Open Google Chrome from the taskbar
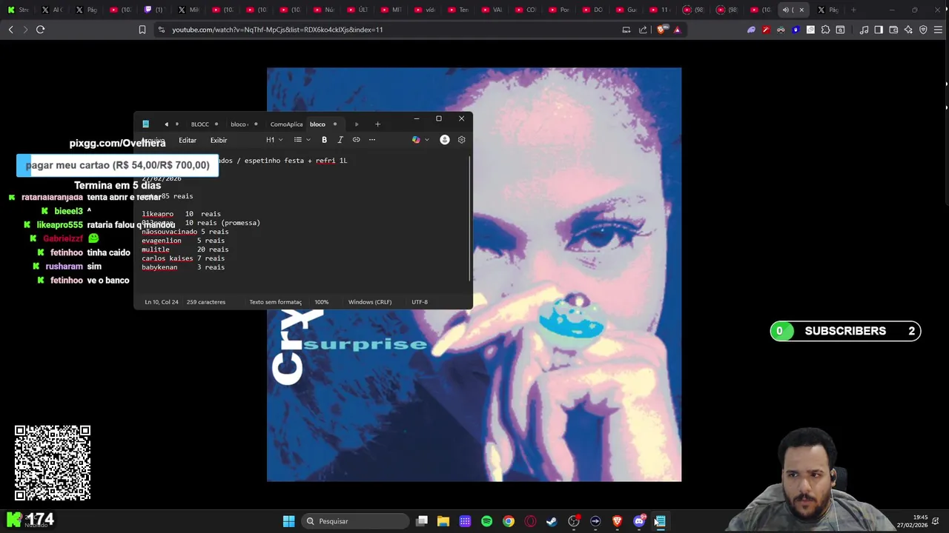Viewport: 949px width, 533px height. pyautogui.click(x=509, y=521)
